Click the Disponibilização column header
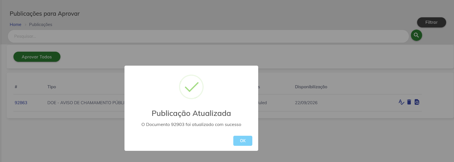The width and height of the screenshot is (454, 162). pyautogui.click(x=311, y=87)
